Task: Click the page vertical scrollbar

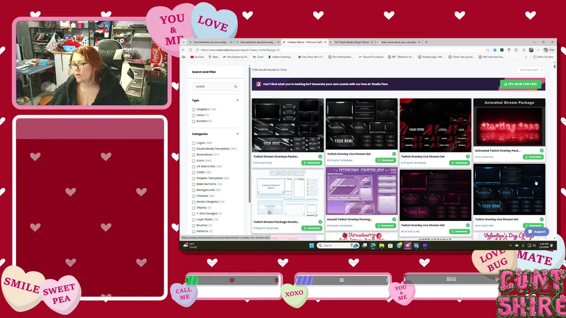Action: [555, 66]
